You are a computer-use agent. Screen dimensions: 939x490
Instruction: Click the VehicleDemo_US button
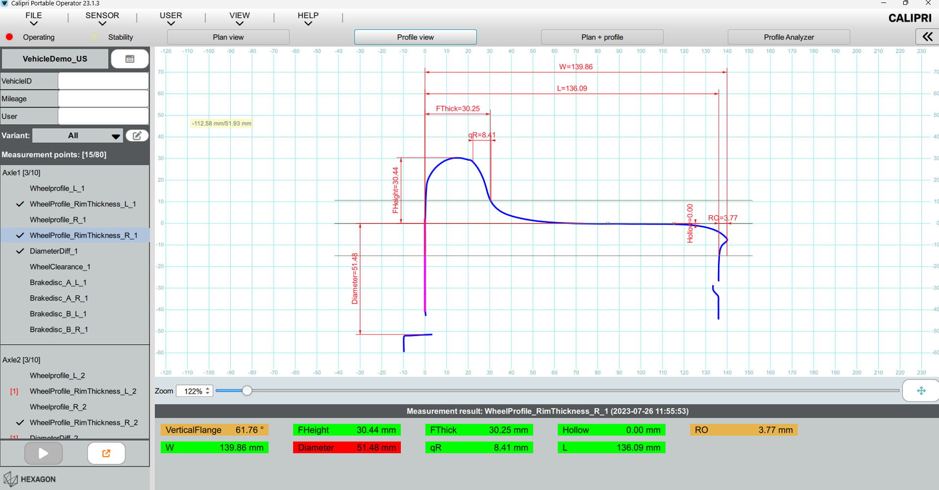pyautogui.click(x=55, y=59)
